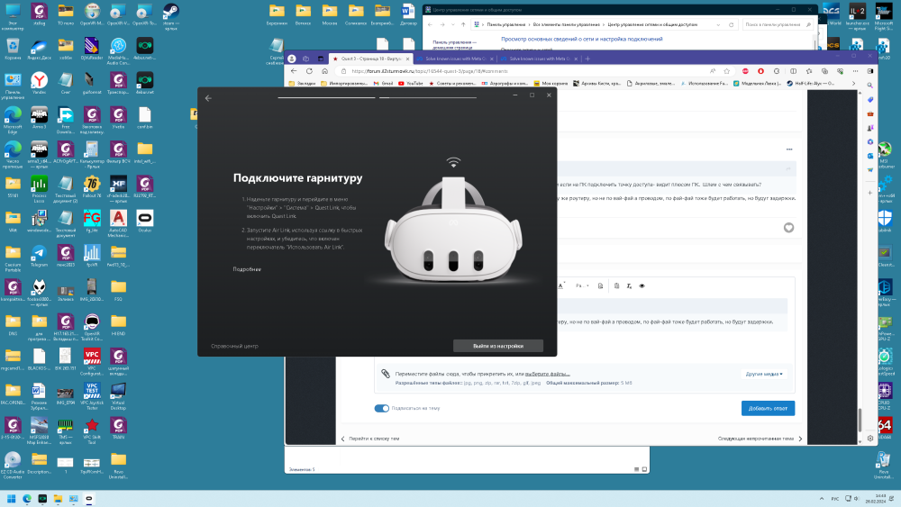Select the OpenXR Toolkit Companion icon
901x507 pixels.
click(x=92, y=327)
